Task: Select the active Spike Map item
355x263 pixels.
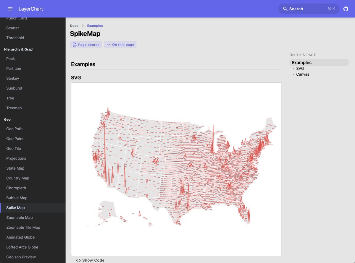Action: 33,208
